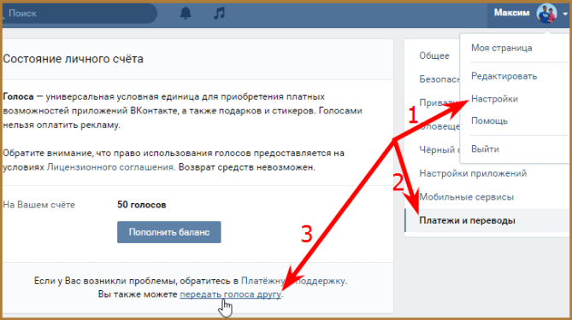Open Настройки in profile menu
This screenshot has width=572, height=320.
[x=494, y=99]
